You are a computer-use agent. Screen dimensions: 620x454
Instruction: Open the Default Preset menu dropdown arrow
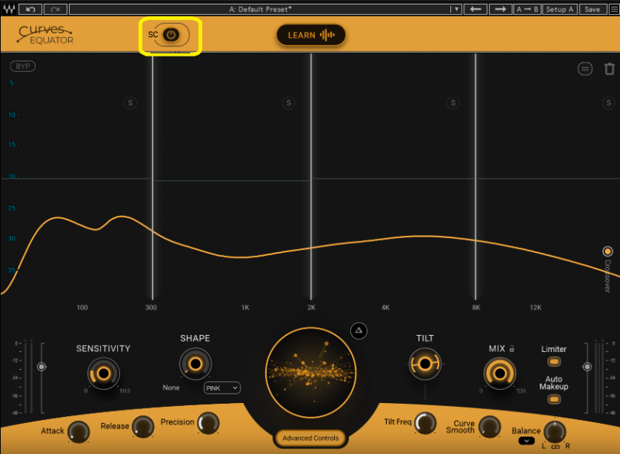pos(456,9)
